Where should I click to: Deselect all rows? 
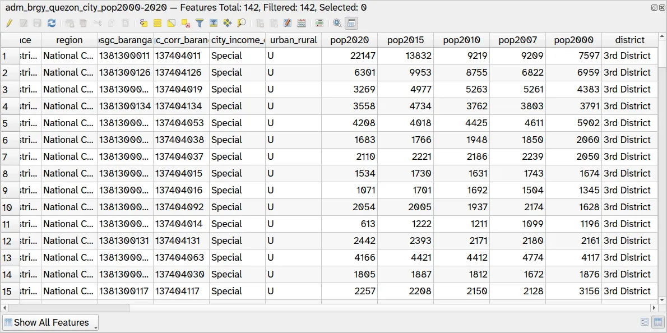pos(186,23)
